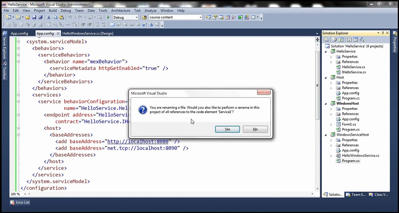Viewport: 399px width, 213px height.
Task: Click the editor horizontal scrollbar track
Action: tap(171, 194)
